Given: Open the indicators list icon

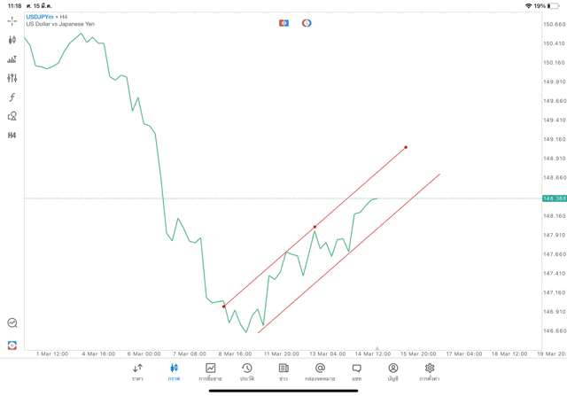Looking at the screenshot, I should (x=12, y=59).
